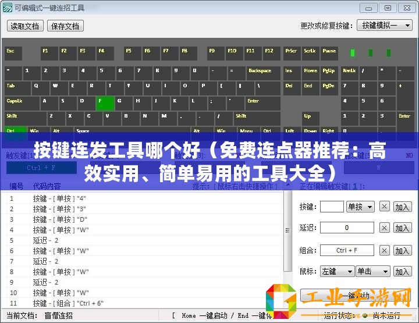Select the highlighted green F key

105,104
